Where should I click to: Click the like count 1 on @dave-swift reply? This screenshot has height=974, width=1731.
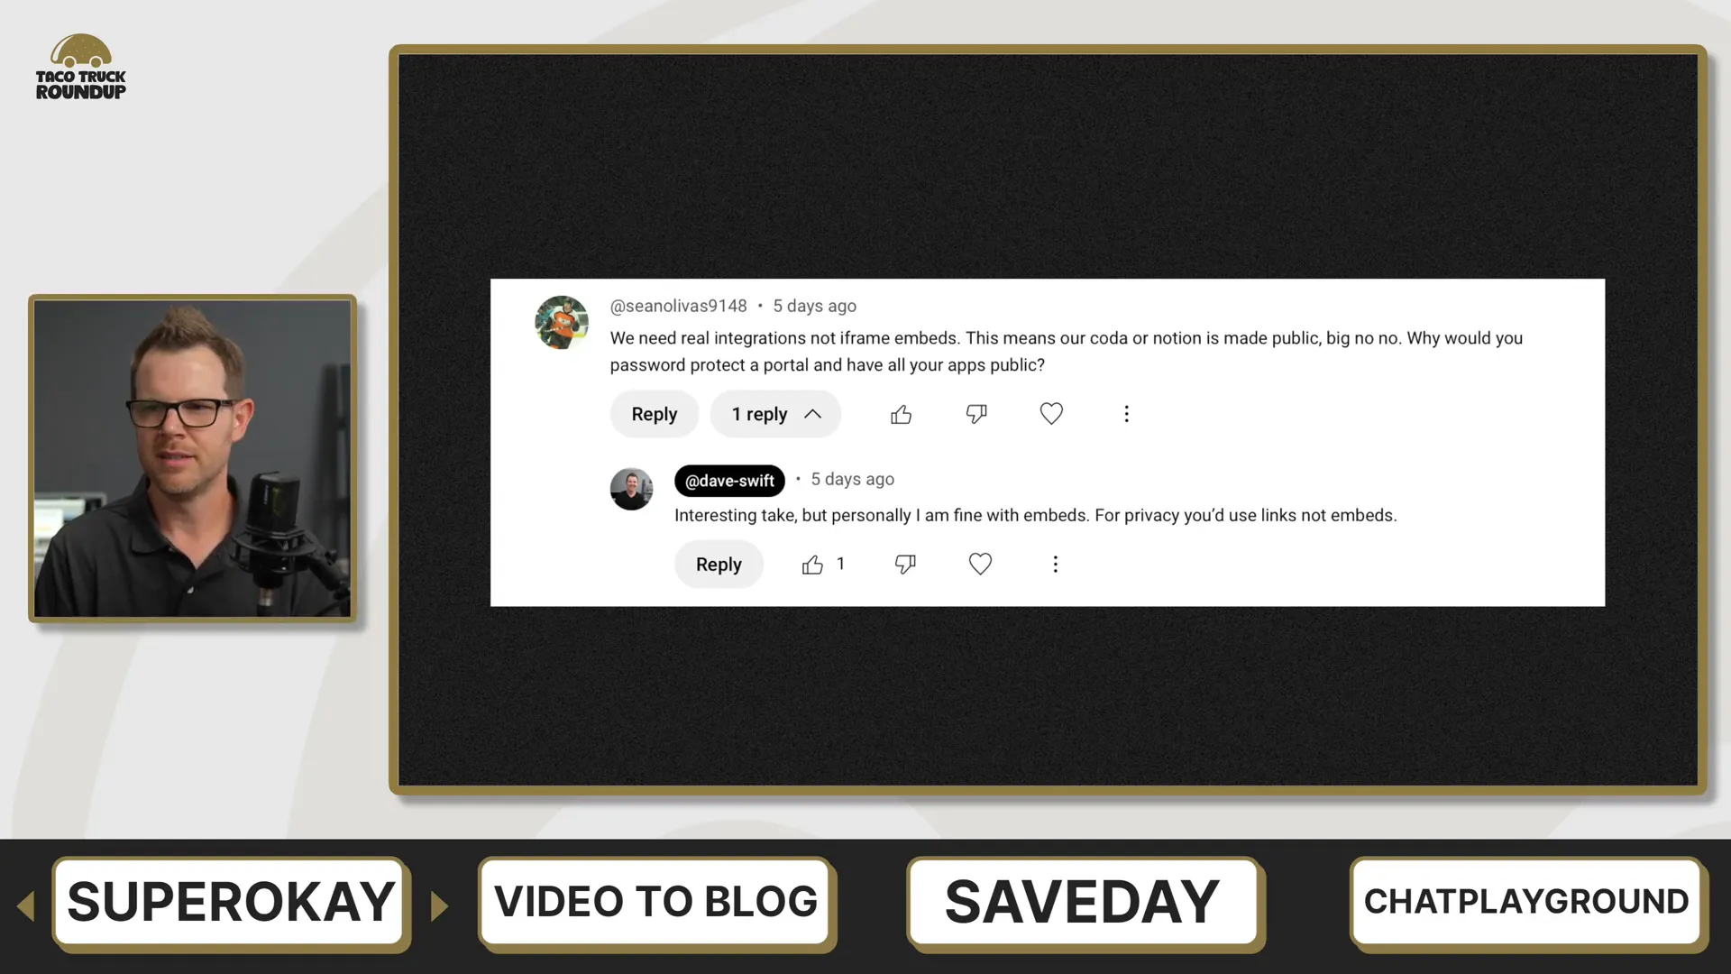point(839,563)
